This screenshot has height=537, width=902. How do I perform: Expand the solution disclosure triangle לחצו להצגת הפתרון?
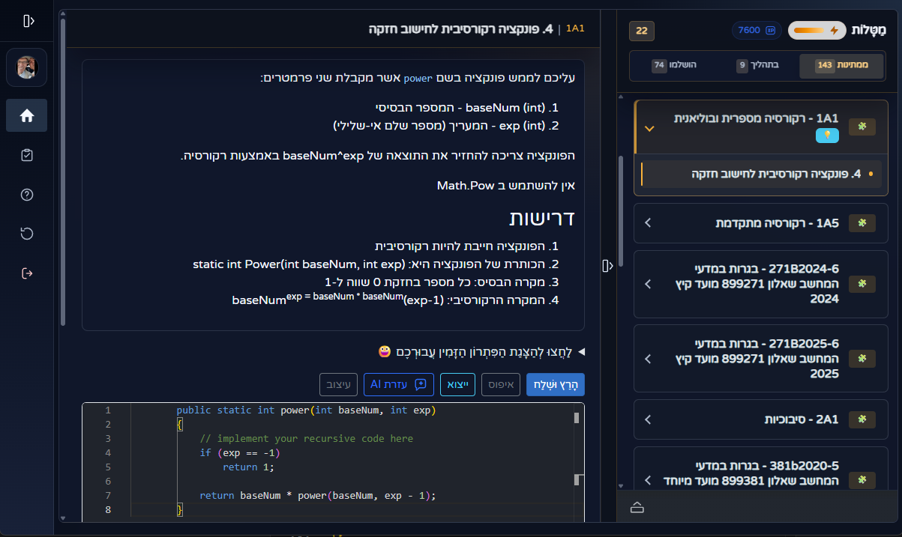tap(580, 351)
